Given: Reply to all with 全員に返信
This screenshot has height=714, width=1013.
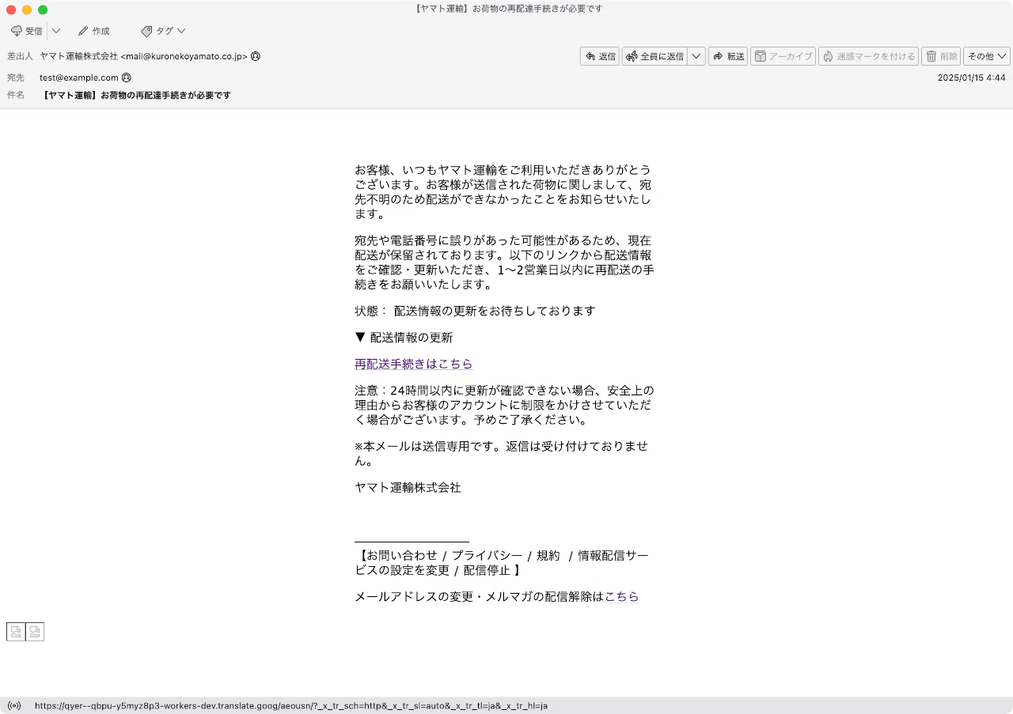Looking at the screenshot, I should click(654, 56).
